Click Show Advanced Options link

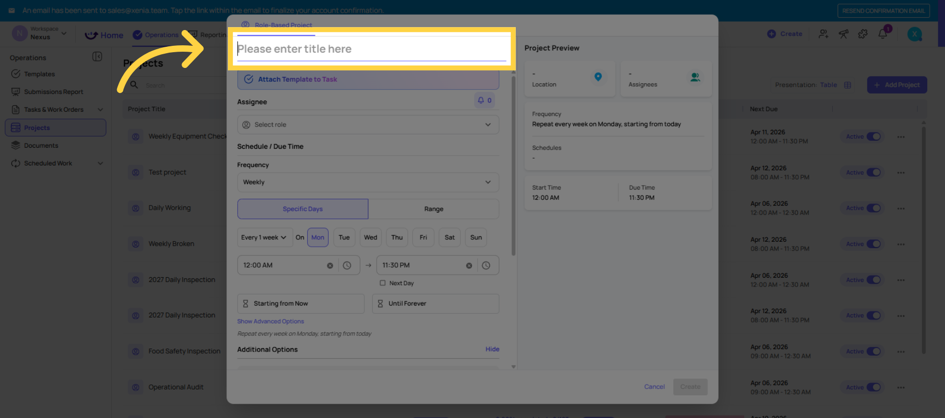[270, 322]
